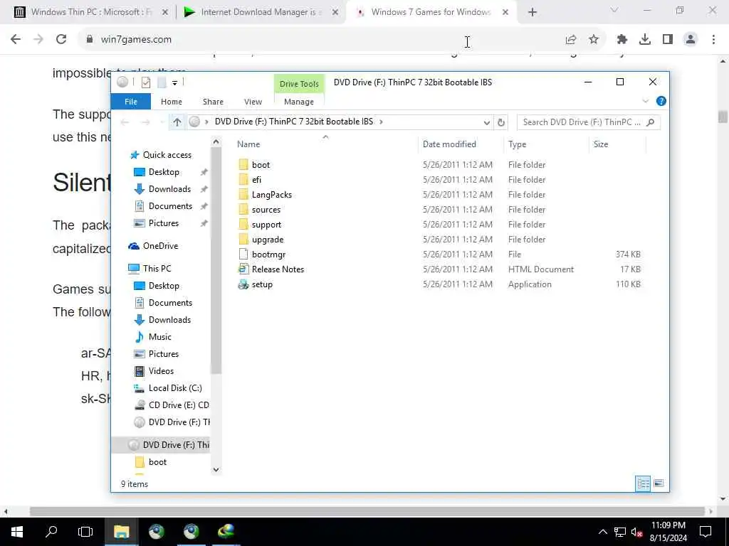Toggle Chrome side panel icon

668,40
